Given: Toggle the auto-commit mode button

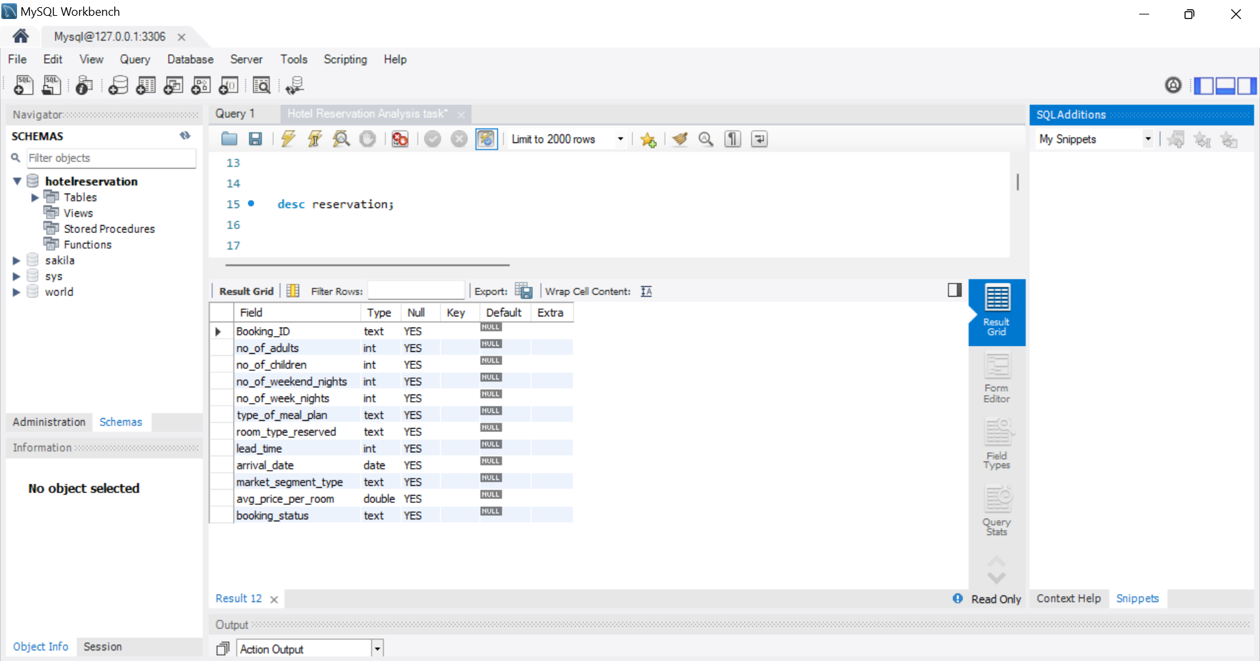Looking at the screenshot, I should [486, 139].
